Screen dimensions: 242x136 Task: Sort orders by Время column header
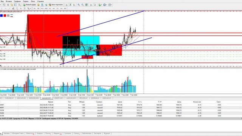pos(51,102)
